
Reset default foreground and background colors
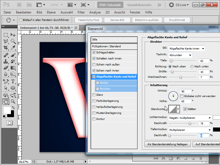pyautogui.click(x=4, y=116)
